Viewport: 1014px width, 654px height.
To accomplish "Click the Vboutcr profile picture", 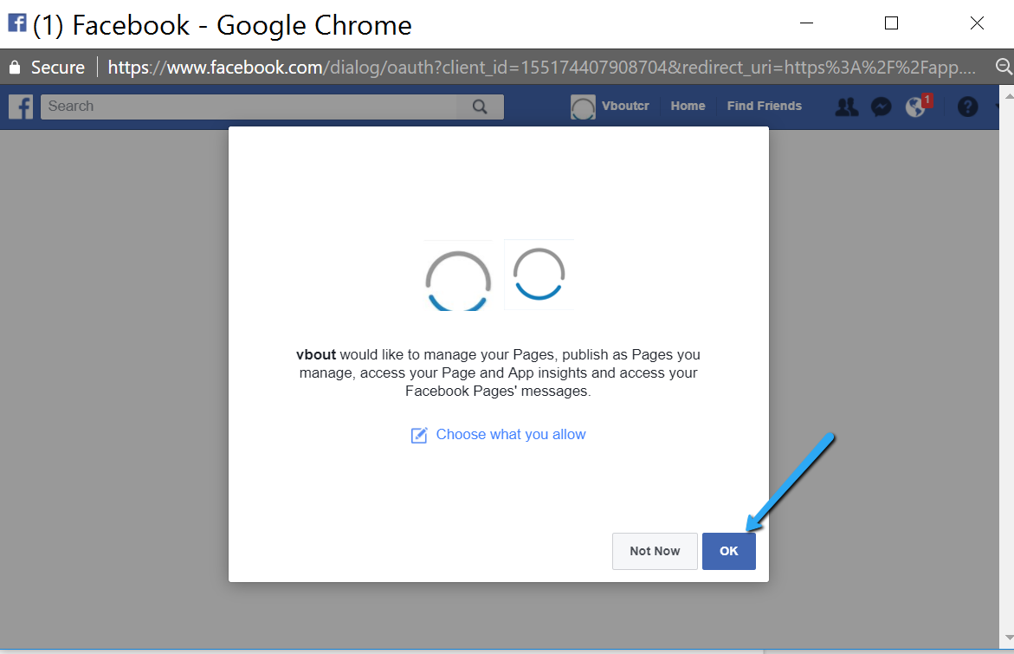I will (x=583, y=107).
